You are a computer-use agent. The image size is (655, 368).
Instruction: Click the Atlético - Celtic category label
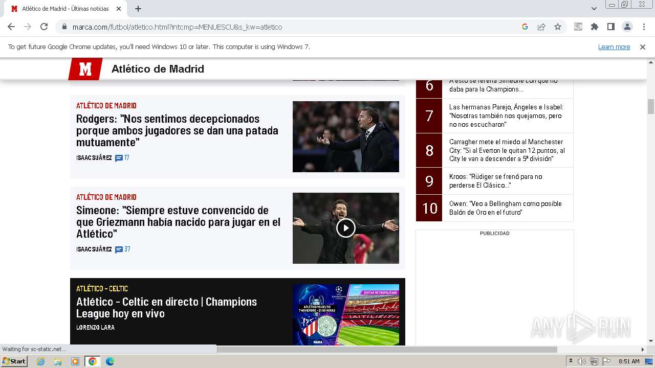[102, 289]
